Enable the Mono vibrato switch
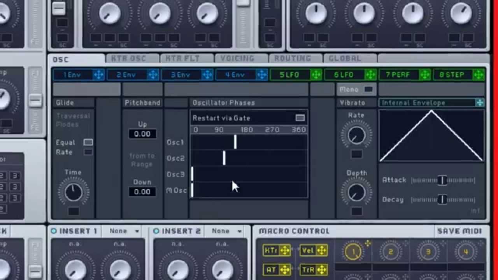This screenshot has height=280, width=498. [368, 89]
